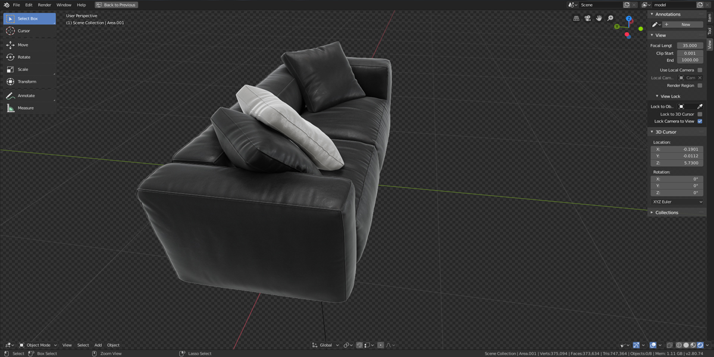Open Global transform orientation dropdown

point(325,345)
